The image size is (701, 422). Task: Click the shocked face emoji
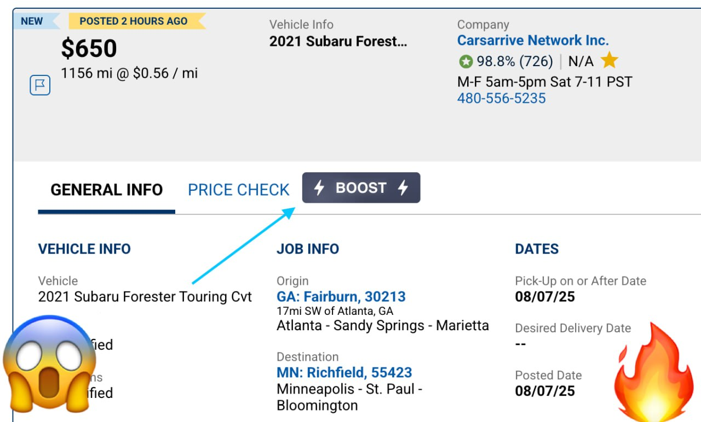pyautogui.click(x=49, y=365)
